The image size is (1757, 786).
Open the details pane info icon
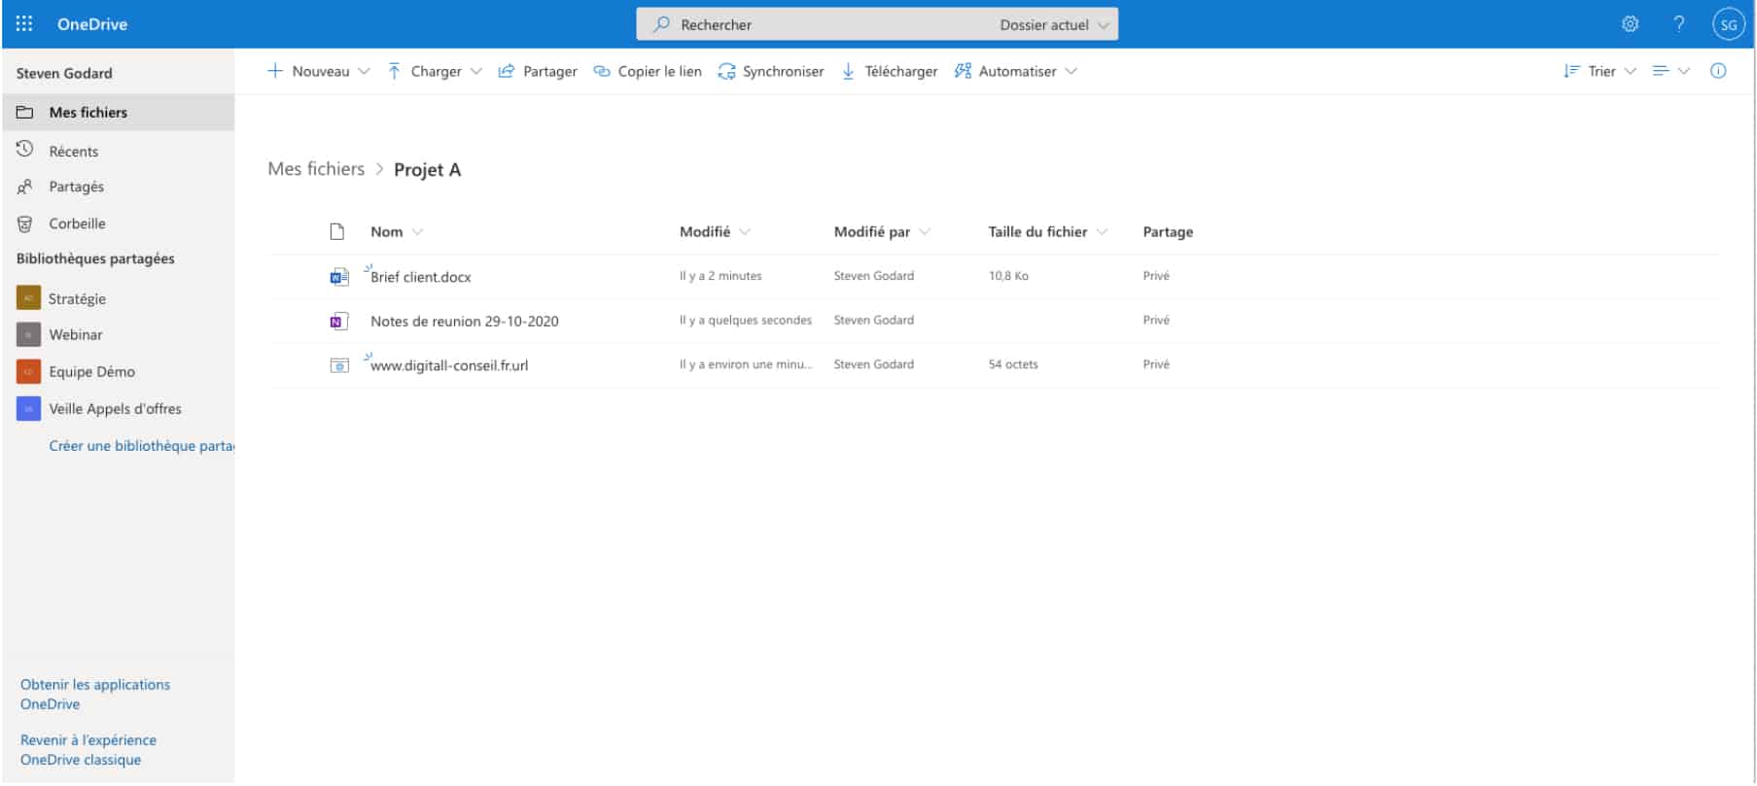point(1718,71)
